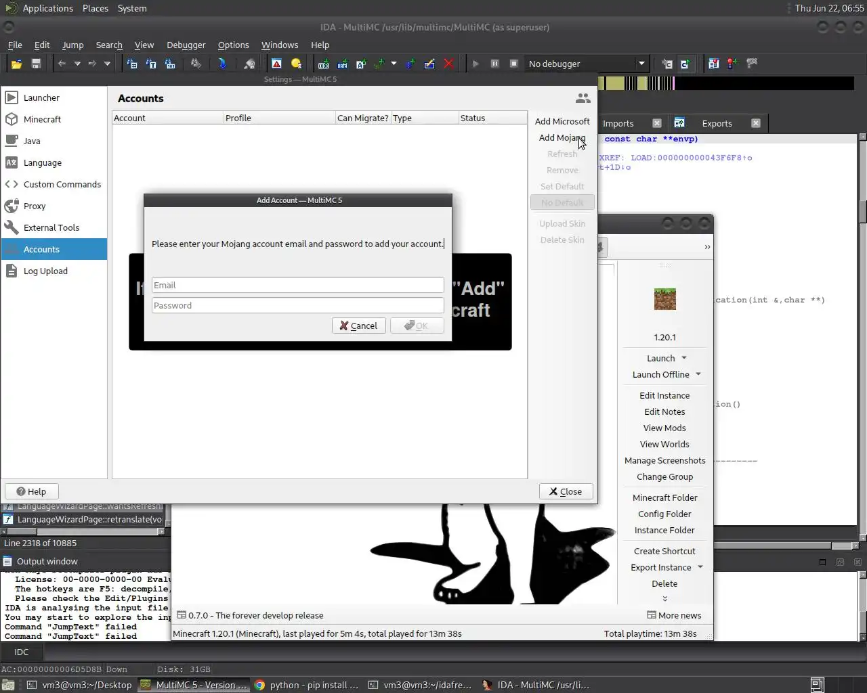
Task: Open External Tools settings page
Action: pos(54,227)
